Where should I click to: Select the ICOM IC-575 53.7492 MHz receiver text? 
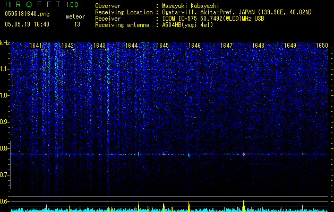tap(213, 19)
